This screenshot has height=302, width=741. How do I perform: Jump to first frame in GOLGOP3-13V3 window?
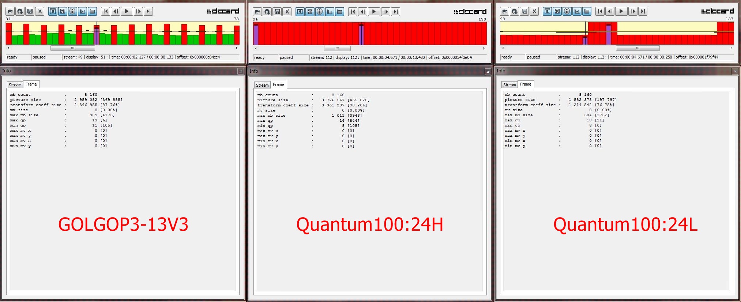click(106, 11)
